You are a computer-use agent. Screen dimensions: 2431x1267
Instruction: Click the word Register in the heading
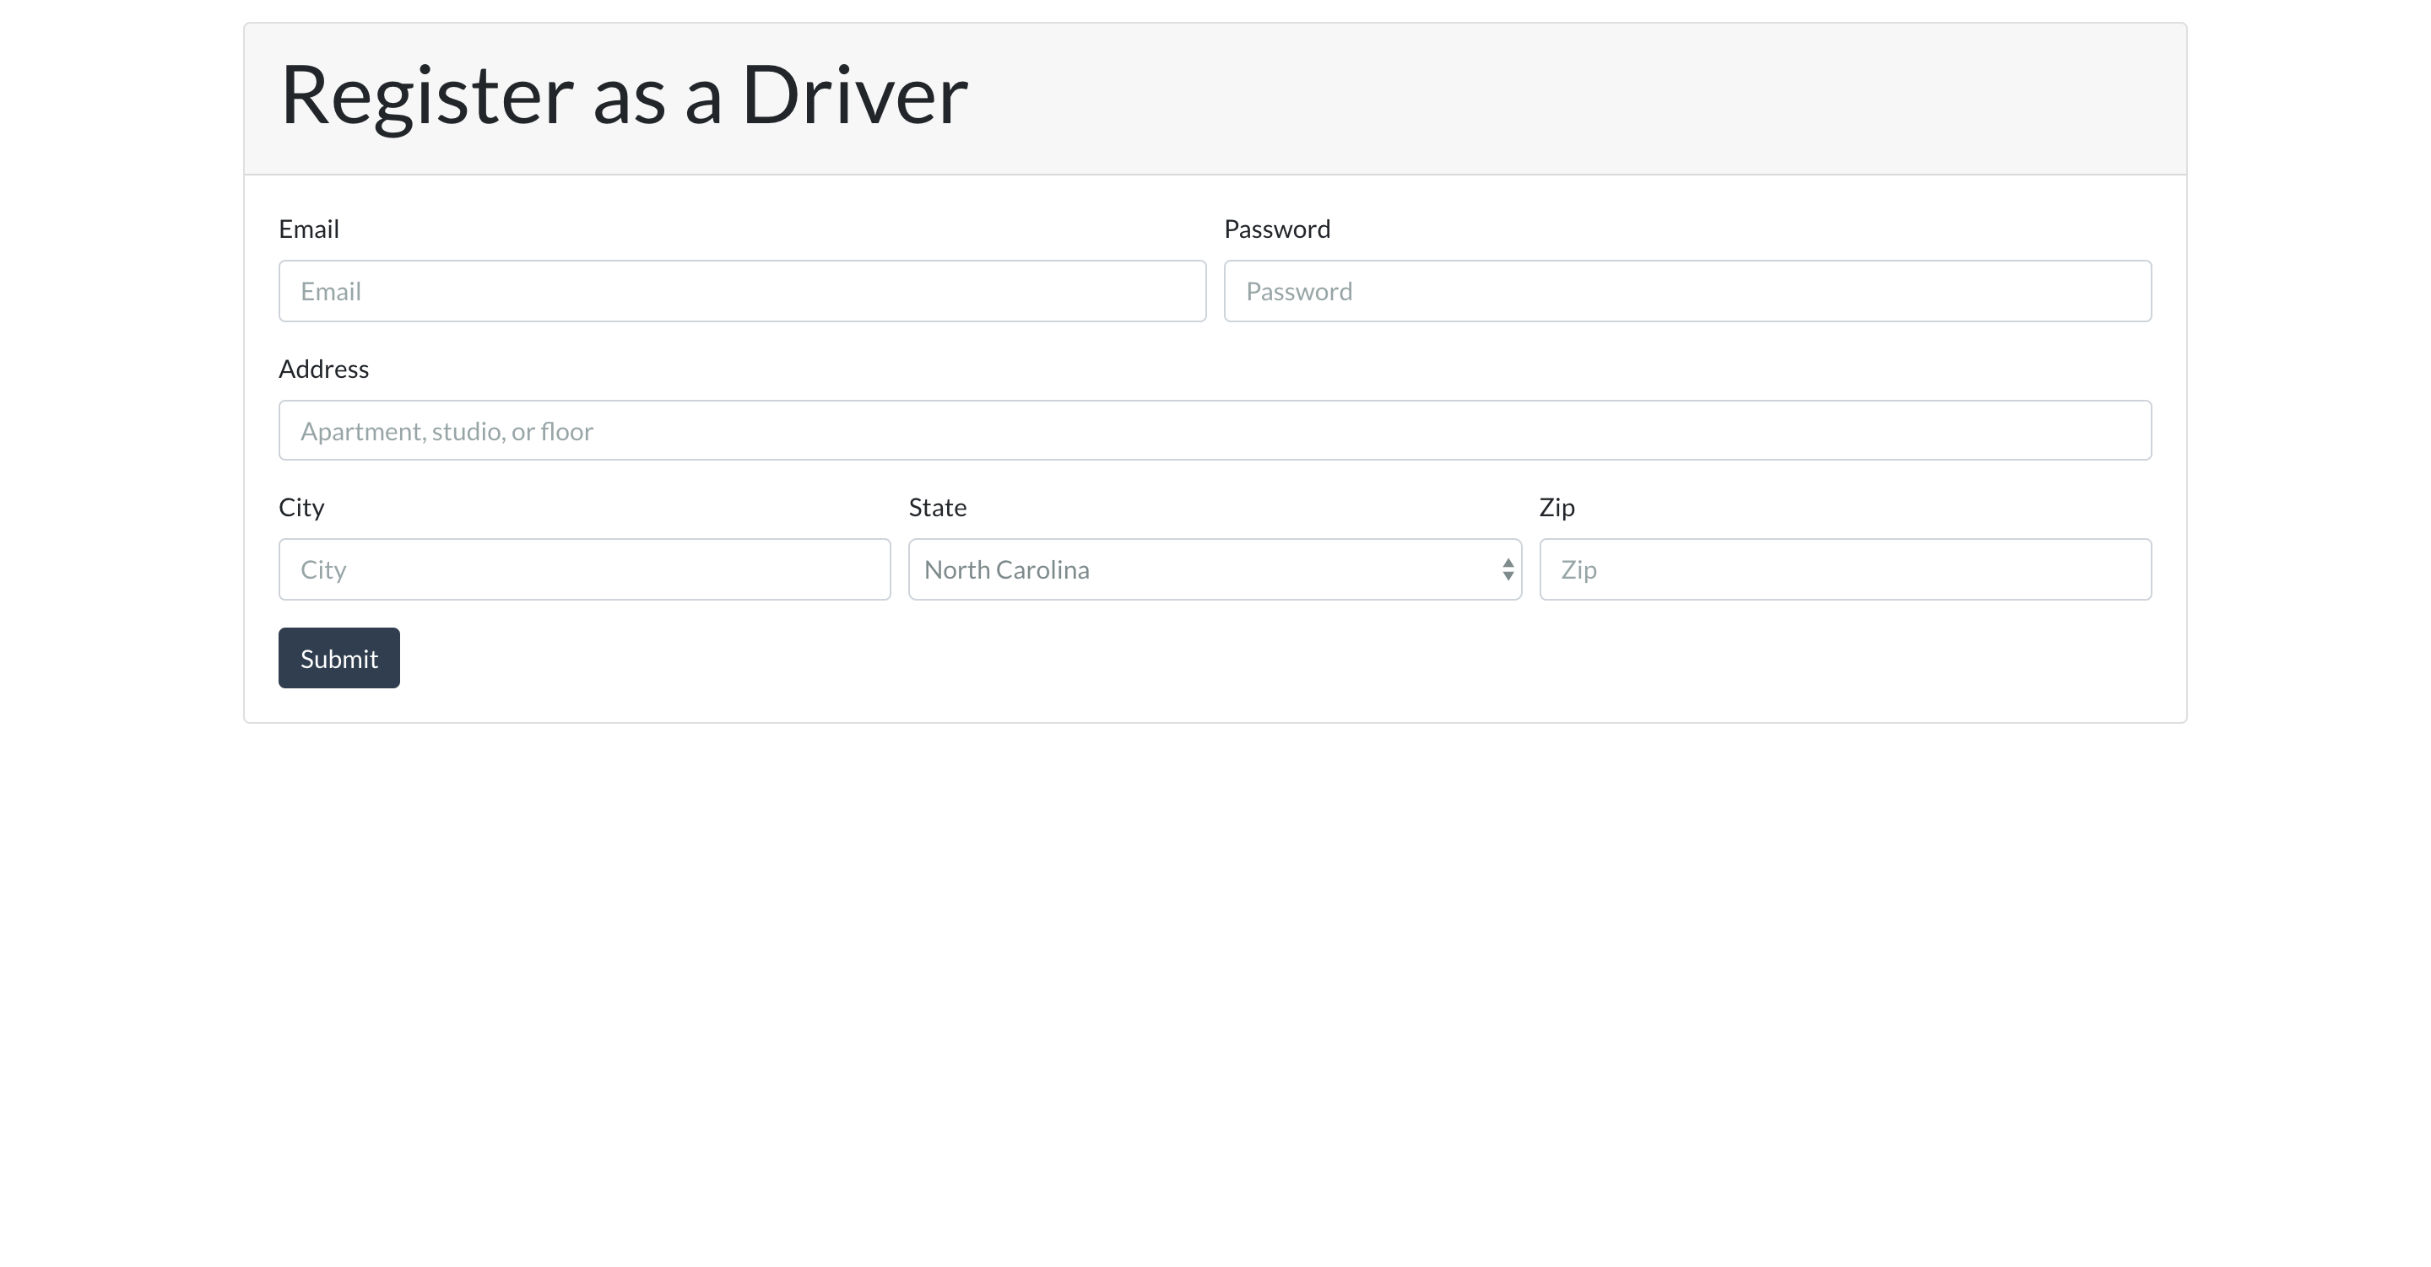(426, 95)
